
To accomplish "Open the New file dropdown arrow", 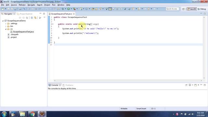I will click(x=6, y=9).
